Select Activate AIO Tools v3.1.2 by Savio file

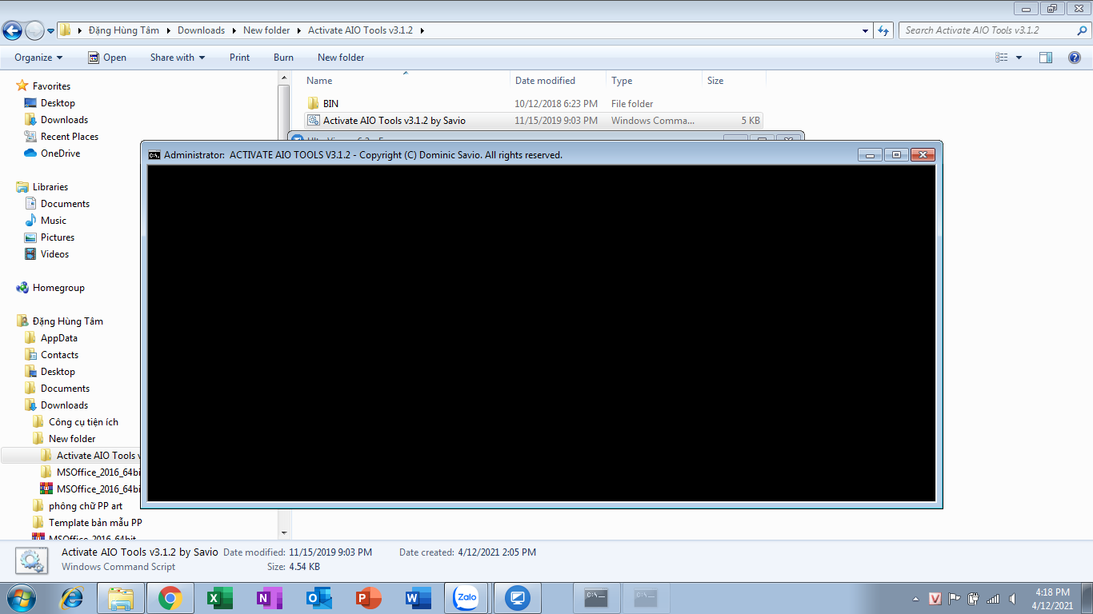pos(534,121)
